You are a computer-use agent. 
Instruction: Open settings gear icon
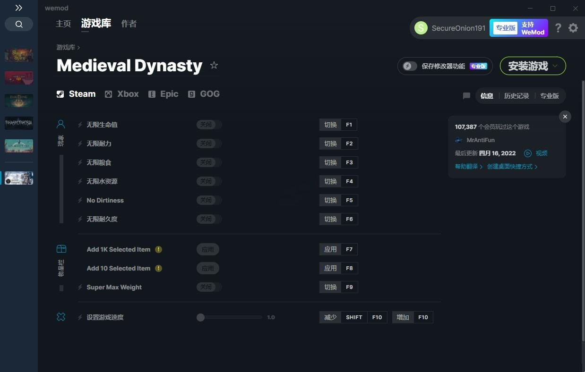point(573,28)
